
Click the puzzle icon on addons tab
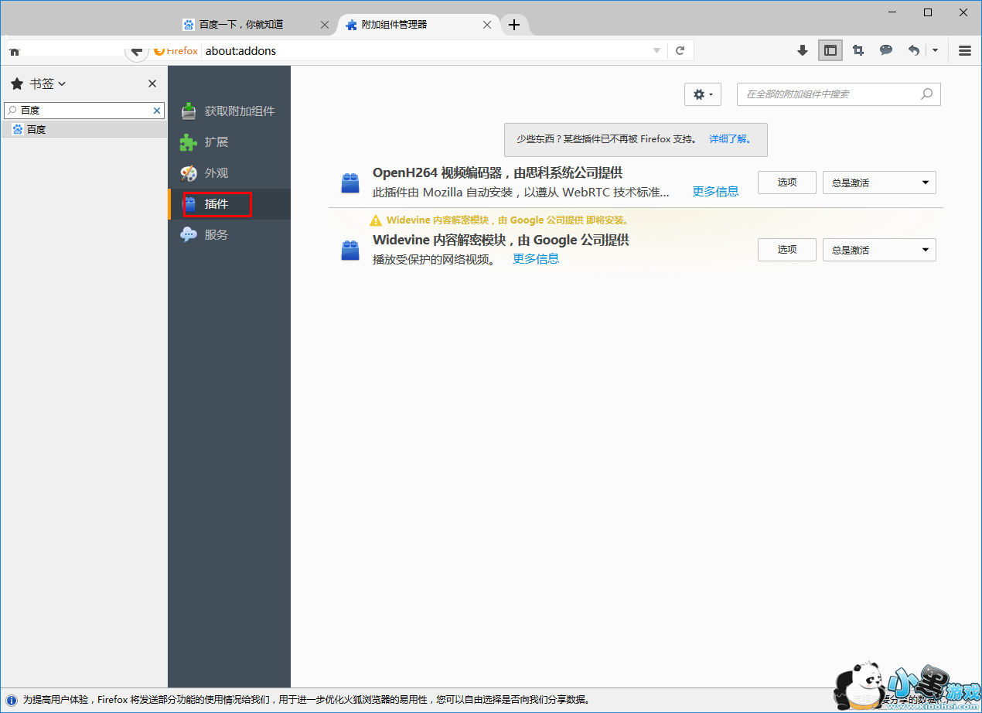[x=351, y=25]
